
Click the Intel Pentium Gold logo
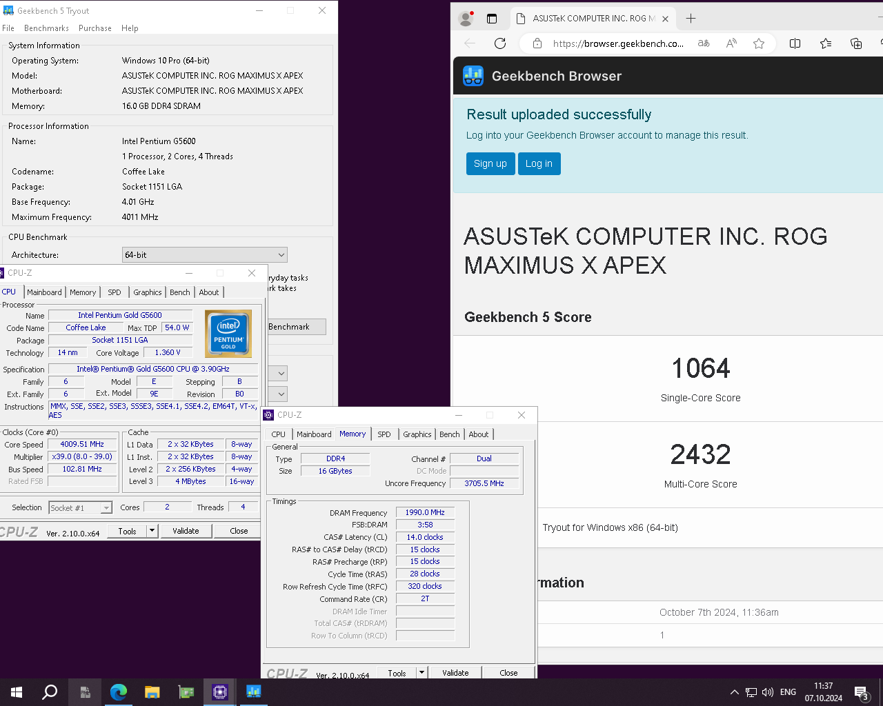click(228, 334)
